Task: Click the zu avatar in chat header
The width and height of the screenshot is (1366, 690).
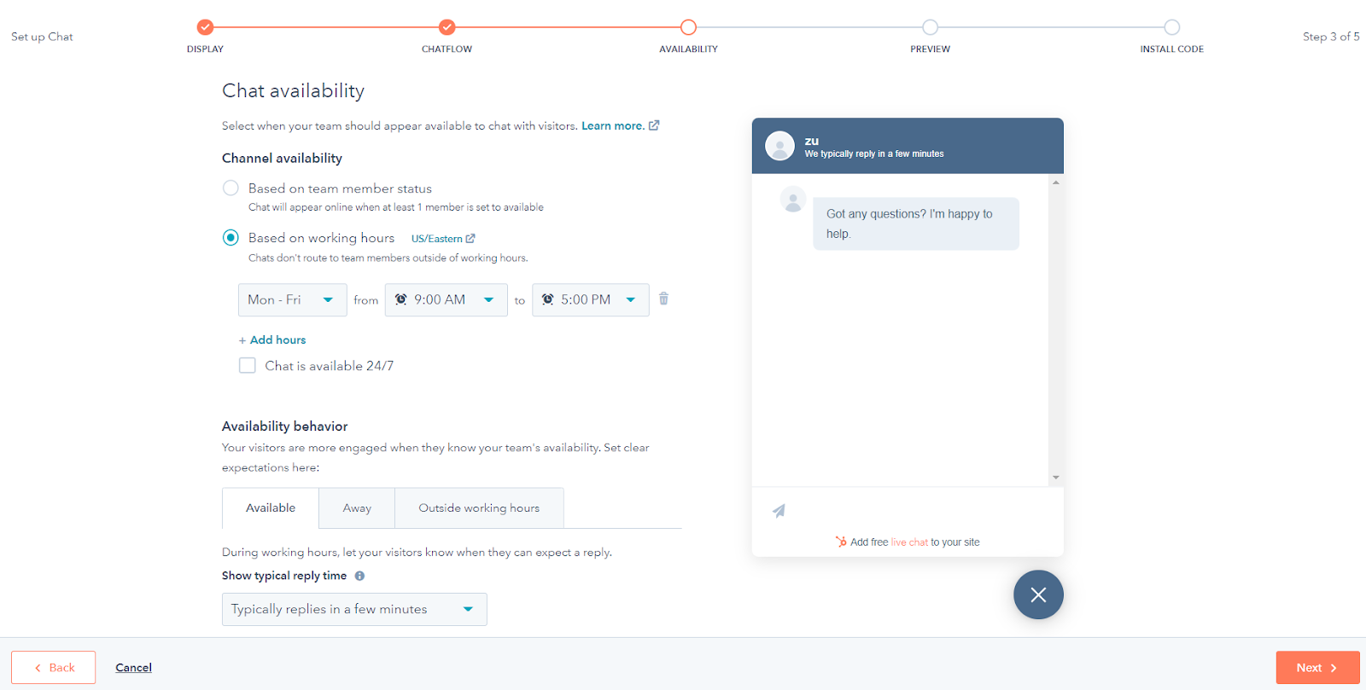Action: pyautogui.click(x=779, y=146)
